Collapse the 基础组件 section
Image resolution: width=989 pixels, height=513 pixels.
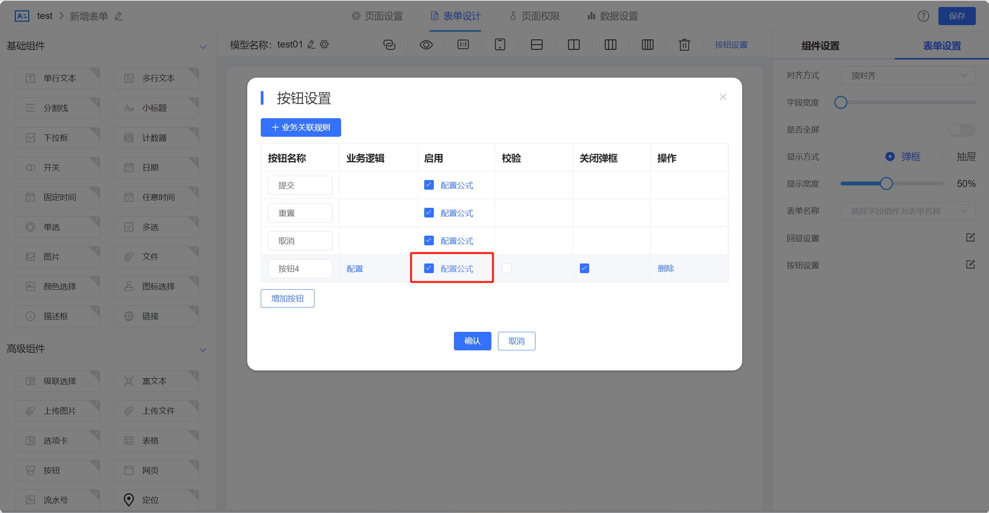click(x=203, y=46)
